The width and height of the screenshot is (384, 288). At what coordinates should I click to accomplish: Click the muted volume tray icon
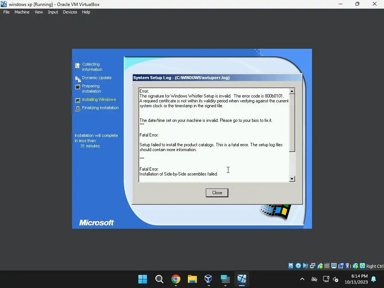click(336, 279)
